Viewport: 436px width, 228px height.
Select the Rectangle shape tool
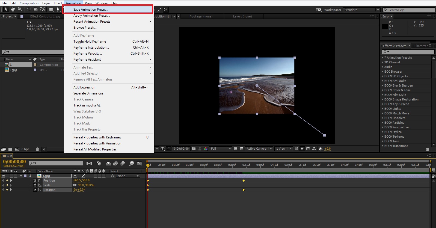point(51,10)
